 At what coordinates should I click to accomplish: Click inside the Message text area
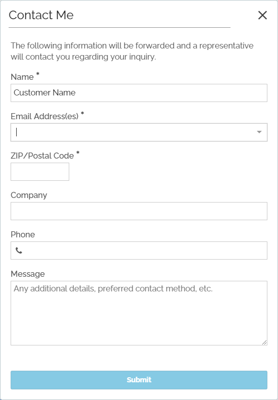[139, 313]
